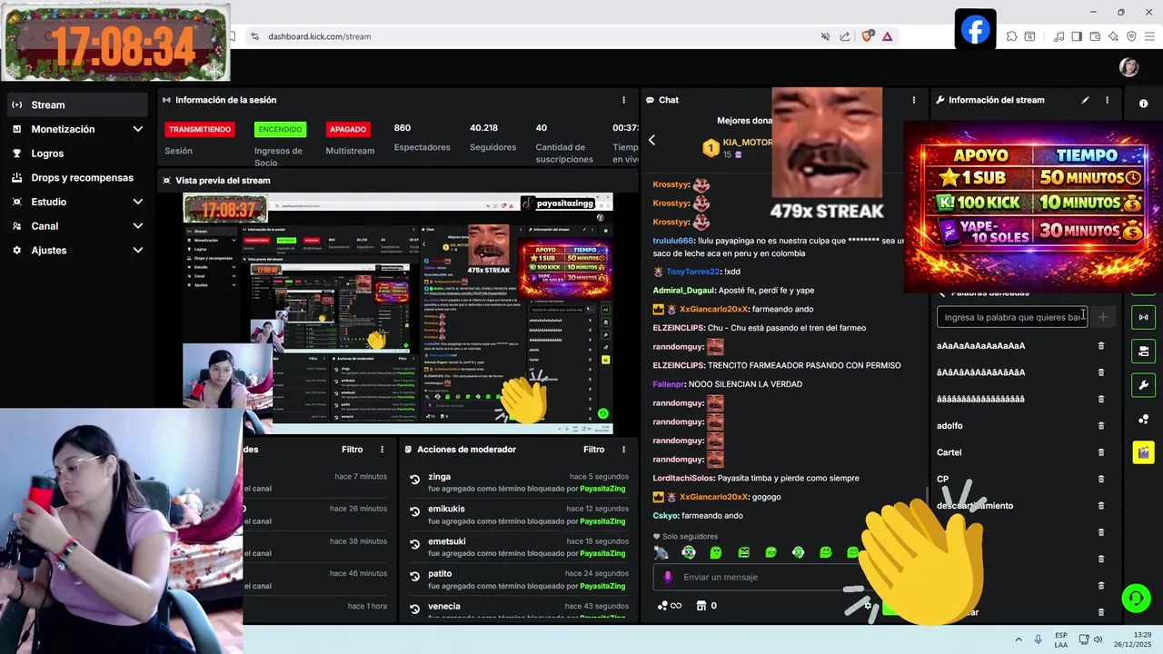Insert the cat emote in chat
1163x654 pixels.
(x=661, y=552)
